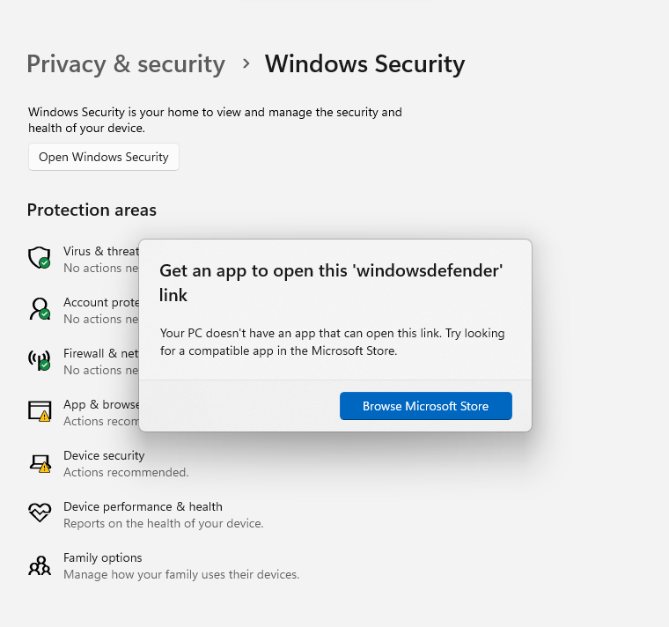Select the Account protection entry text

101,302
